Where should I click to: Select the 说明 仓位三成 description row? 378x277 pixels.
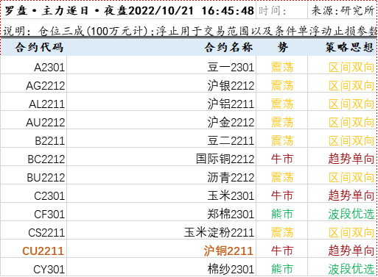point(189,31)
